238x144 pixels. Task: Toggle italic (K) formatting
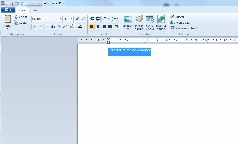[40, 26]
